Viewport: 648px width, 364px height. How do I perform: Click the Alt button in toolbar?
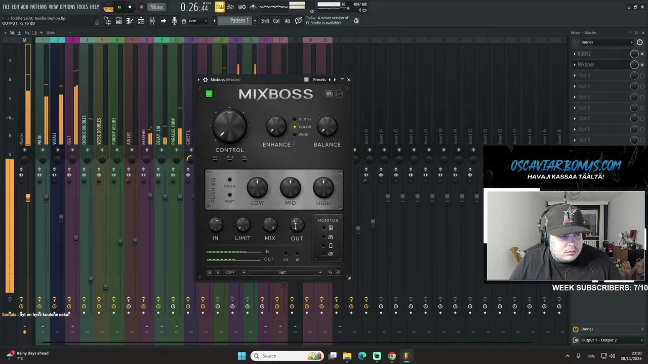(288, 21)
